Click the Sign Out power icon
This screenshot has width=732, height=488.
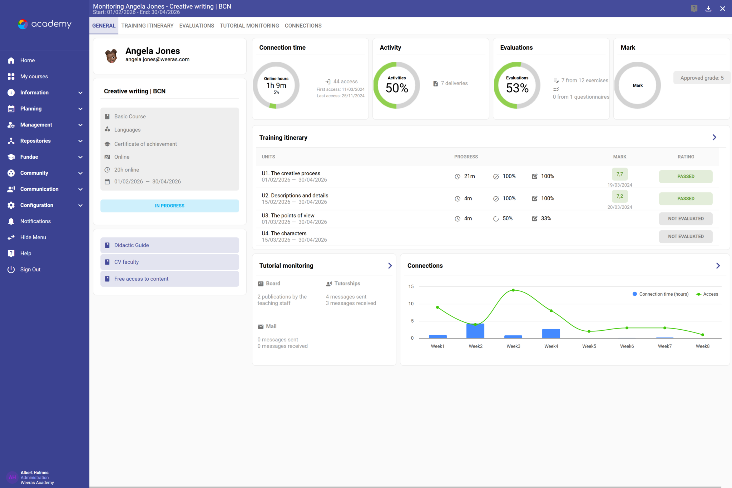(x=11, y=270)
